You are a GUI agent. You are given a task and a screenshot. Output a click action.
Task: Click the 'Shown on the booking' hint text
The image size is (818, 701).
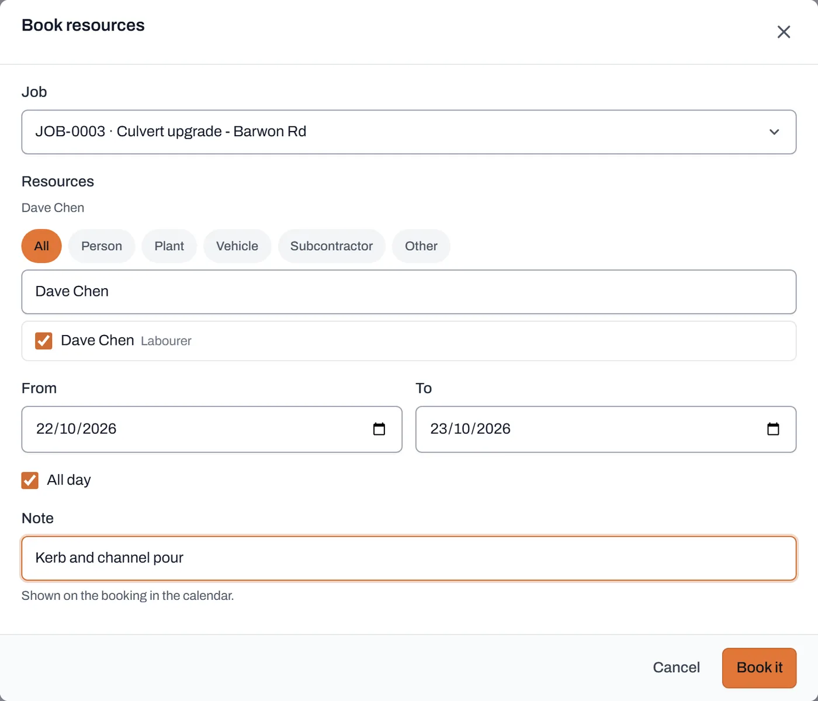coord(127,596)
